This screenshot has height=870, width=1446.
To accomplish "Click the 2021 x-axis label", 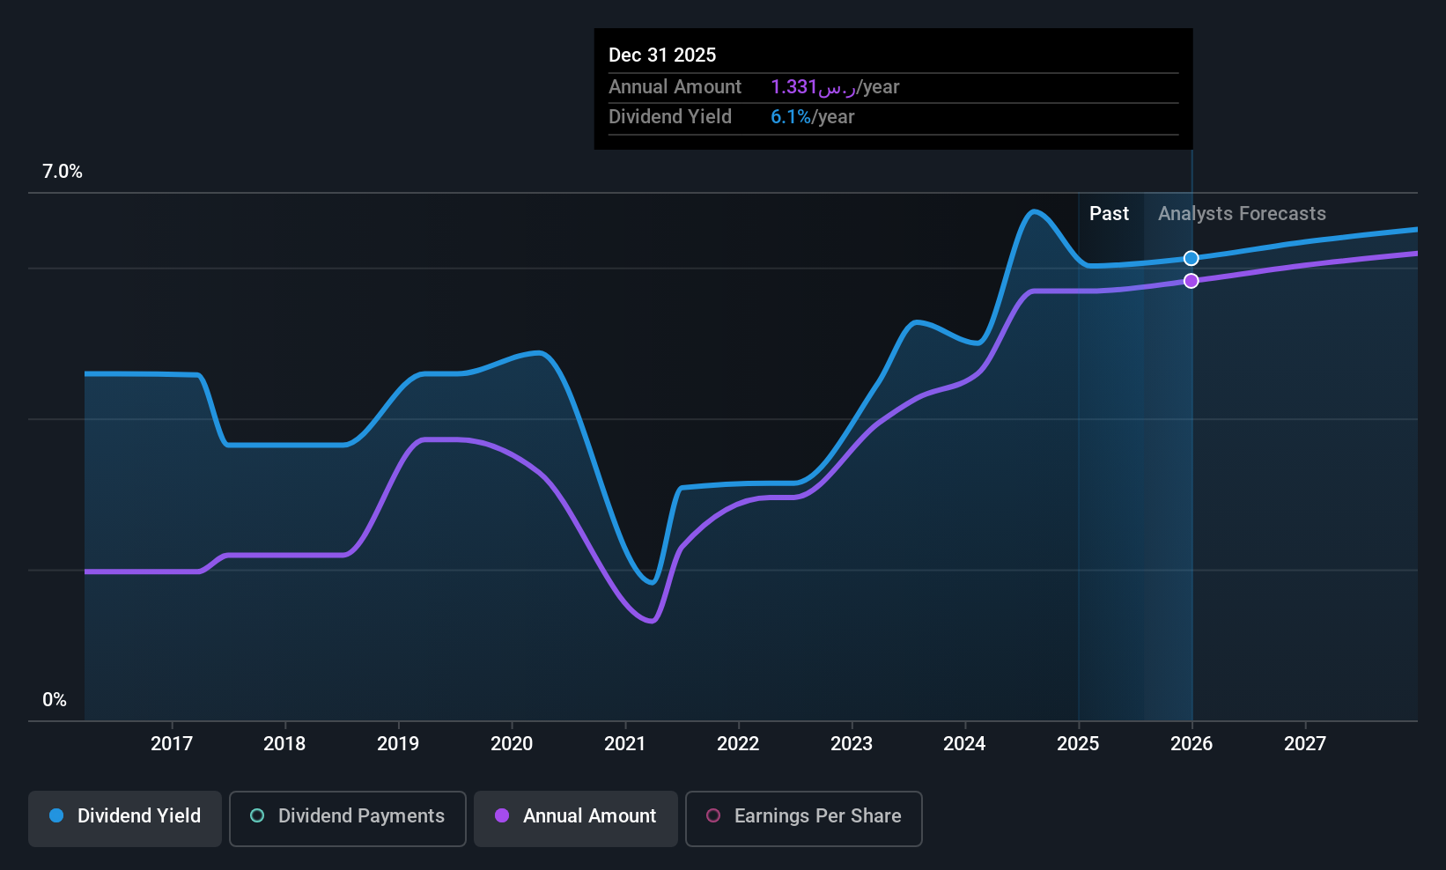I will click(625, 744).
